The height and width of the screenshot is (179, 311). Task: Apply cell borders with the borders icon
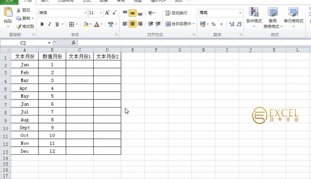(71, 24)
